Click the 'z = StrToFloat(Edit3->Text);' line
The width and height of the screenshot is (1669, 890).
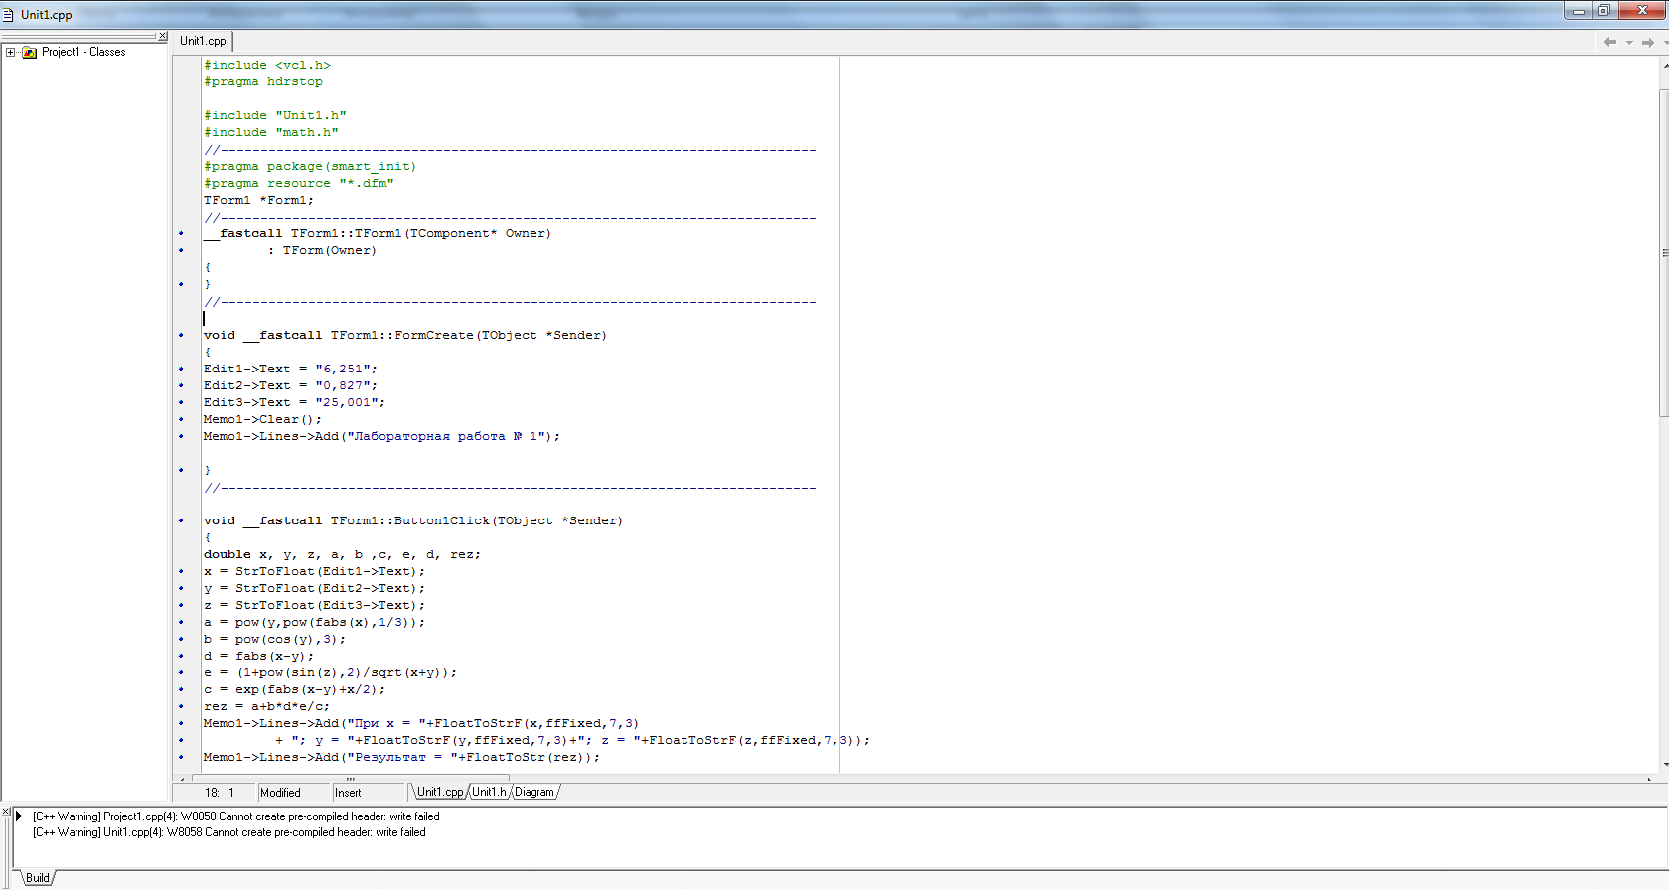314,605
